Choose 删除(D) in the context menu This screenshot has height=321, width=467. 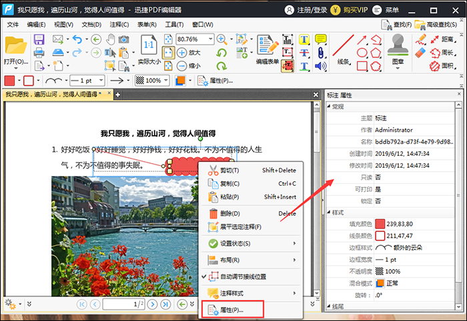click(x=251, y=213)
